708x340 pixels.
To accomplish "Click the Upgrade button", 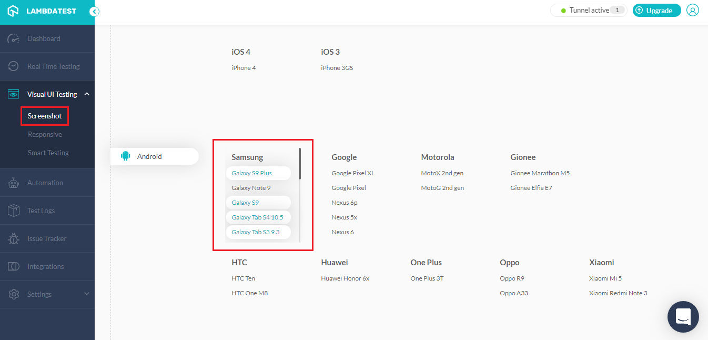I will [656, 10].
